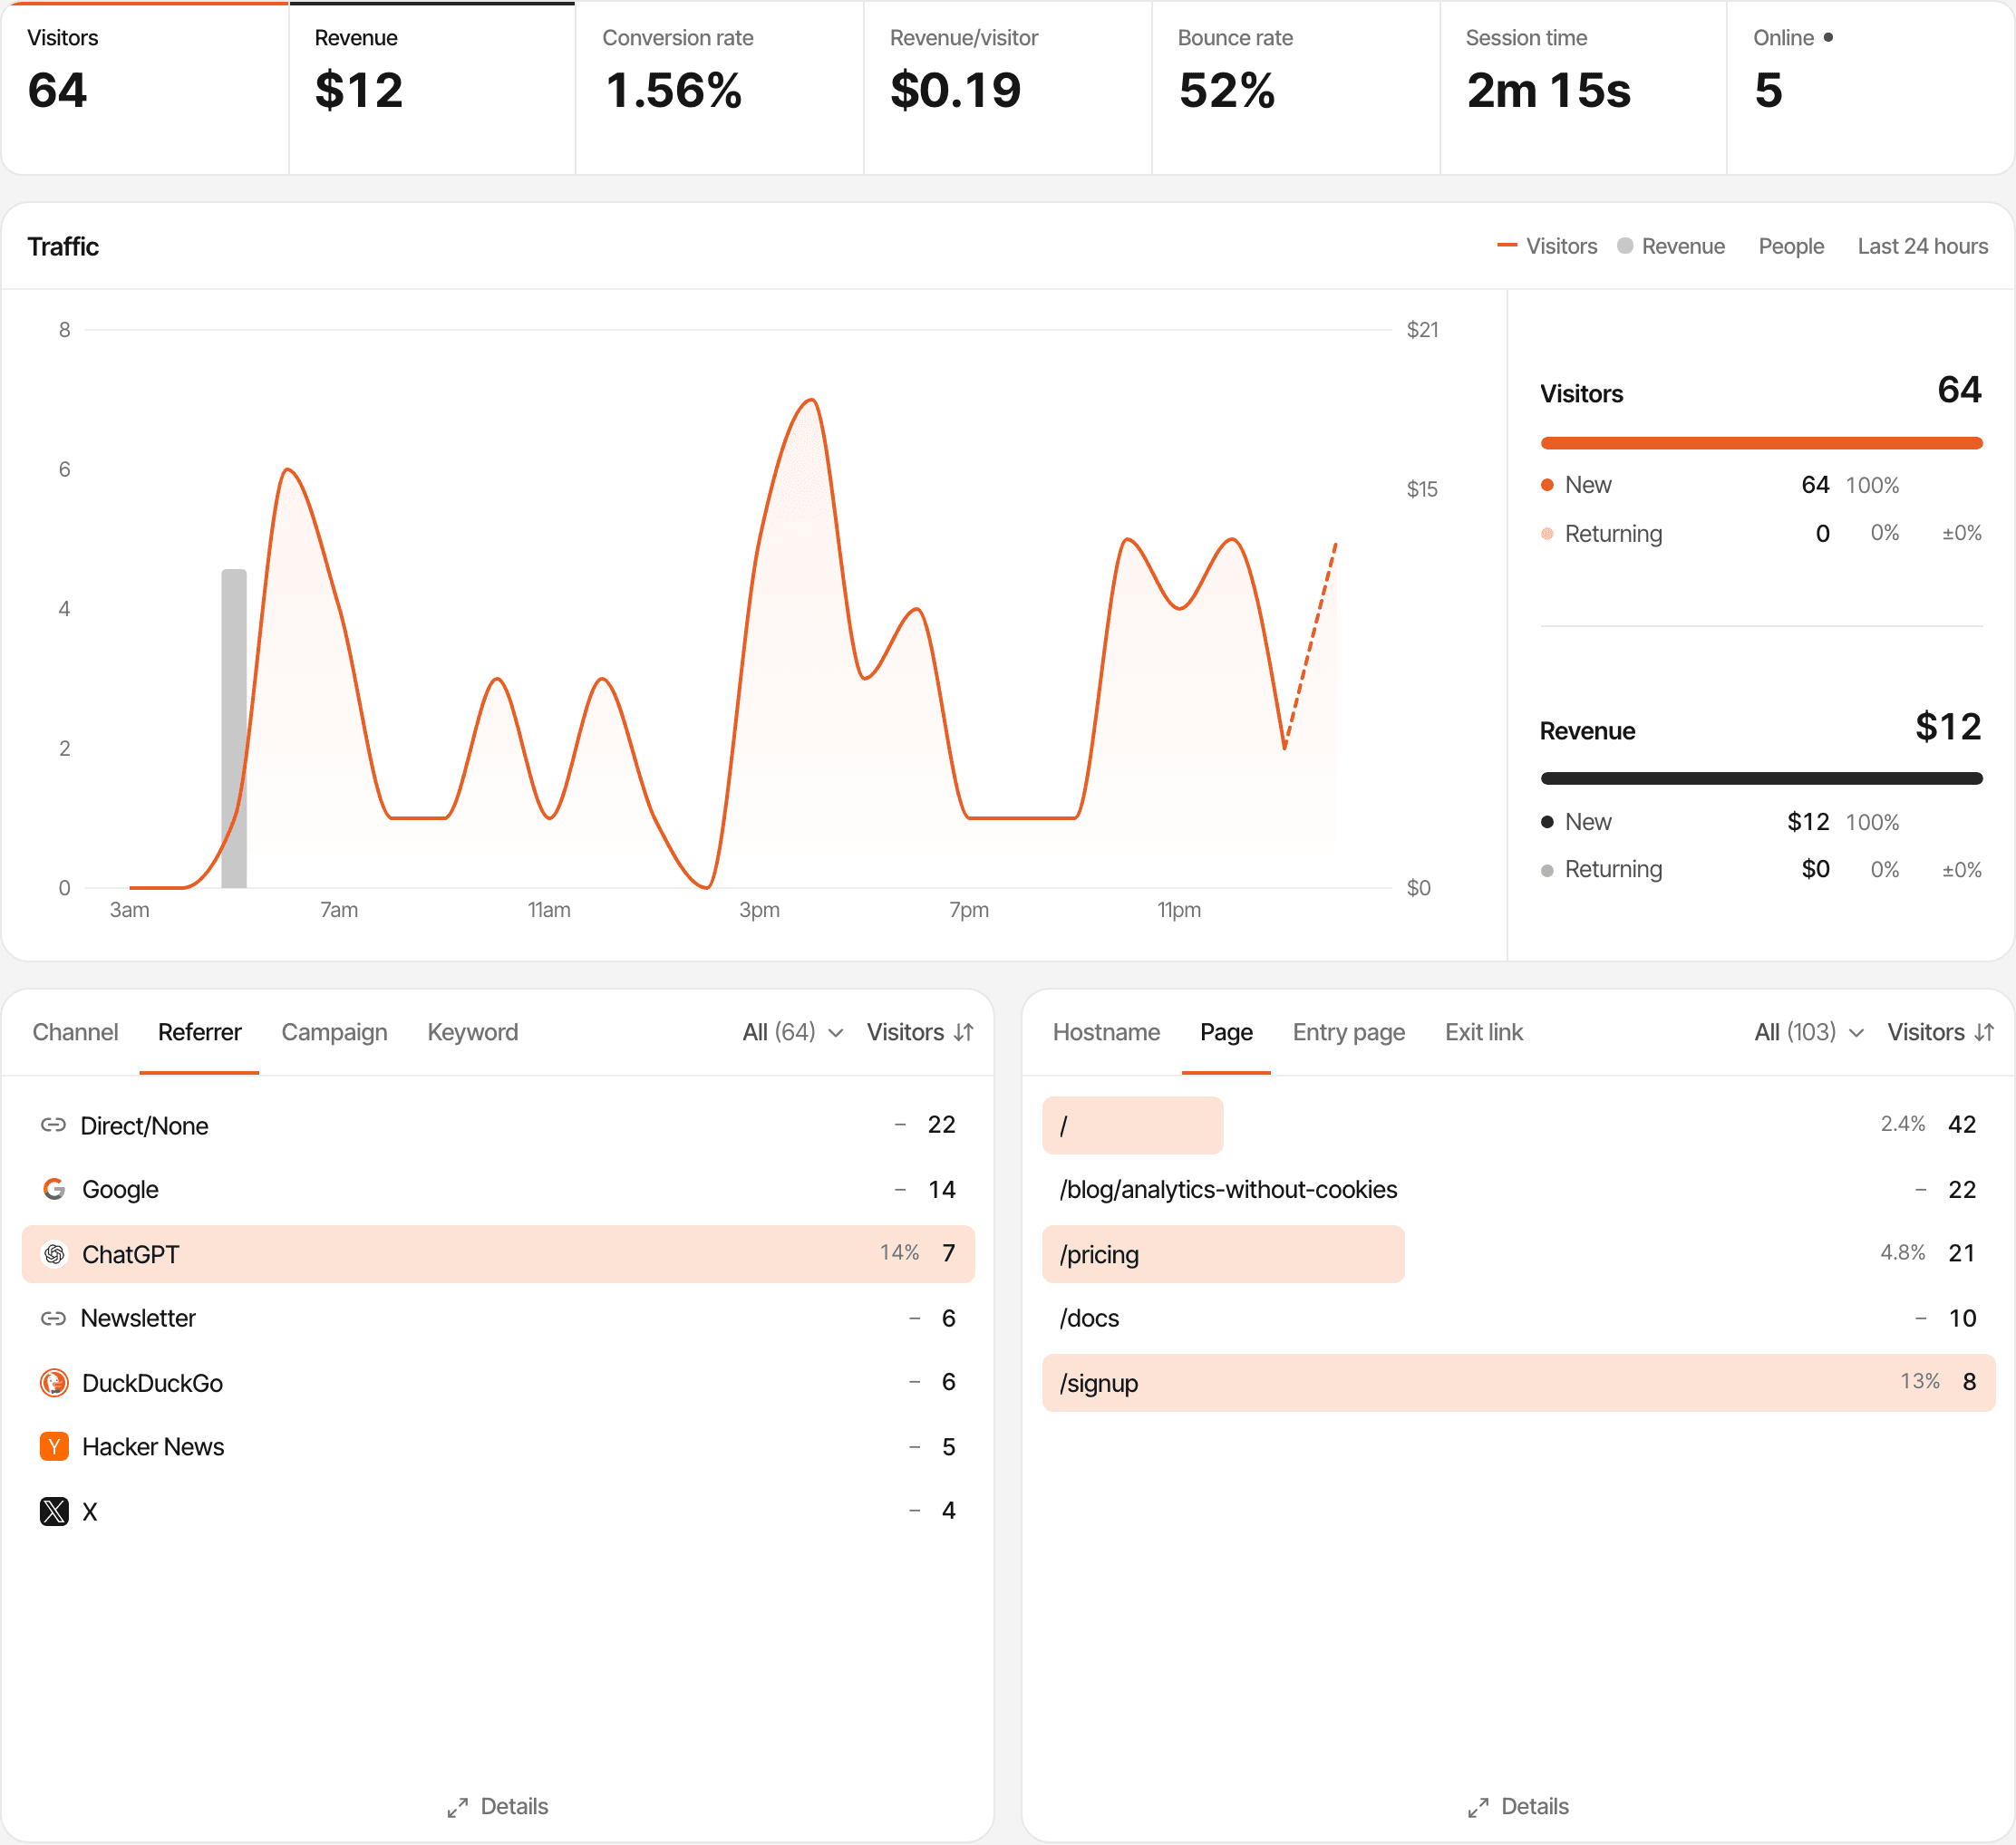Toggle the Revenue series in chart legend

(1671, 246)
